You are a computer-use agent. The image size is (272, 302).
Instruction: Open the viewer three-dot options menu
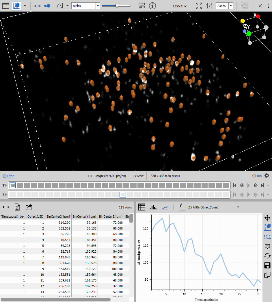(269, 6)
